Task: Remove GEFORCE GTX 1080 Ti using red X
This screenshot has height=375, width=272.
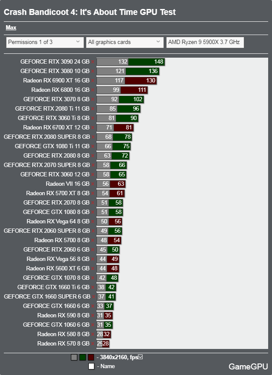Action: coord(93,146)
